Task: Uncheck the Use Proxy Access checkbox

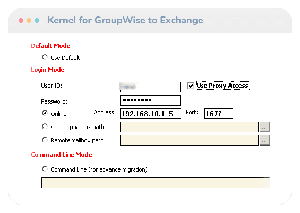Action: tap(191, 86)
